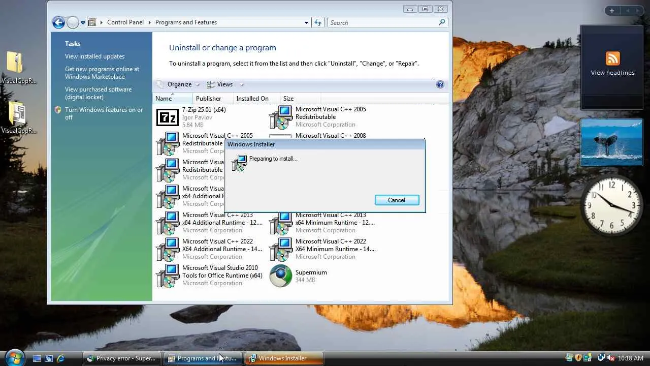Viewport: 650px width, 366px height.
Task: Click the "344 MB" size value
Action: pyautogui.click(x=305, y=280)
